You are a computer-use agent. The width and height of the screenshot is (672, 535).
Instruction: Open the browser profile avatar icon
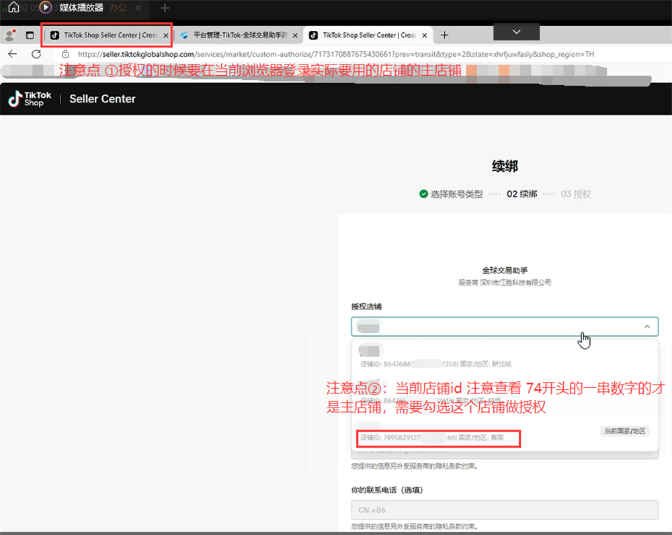10,35
